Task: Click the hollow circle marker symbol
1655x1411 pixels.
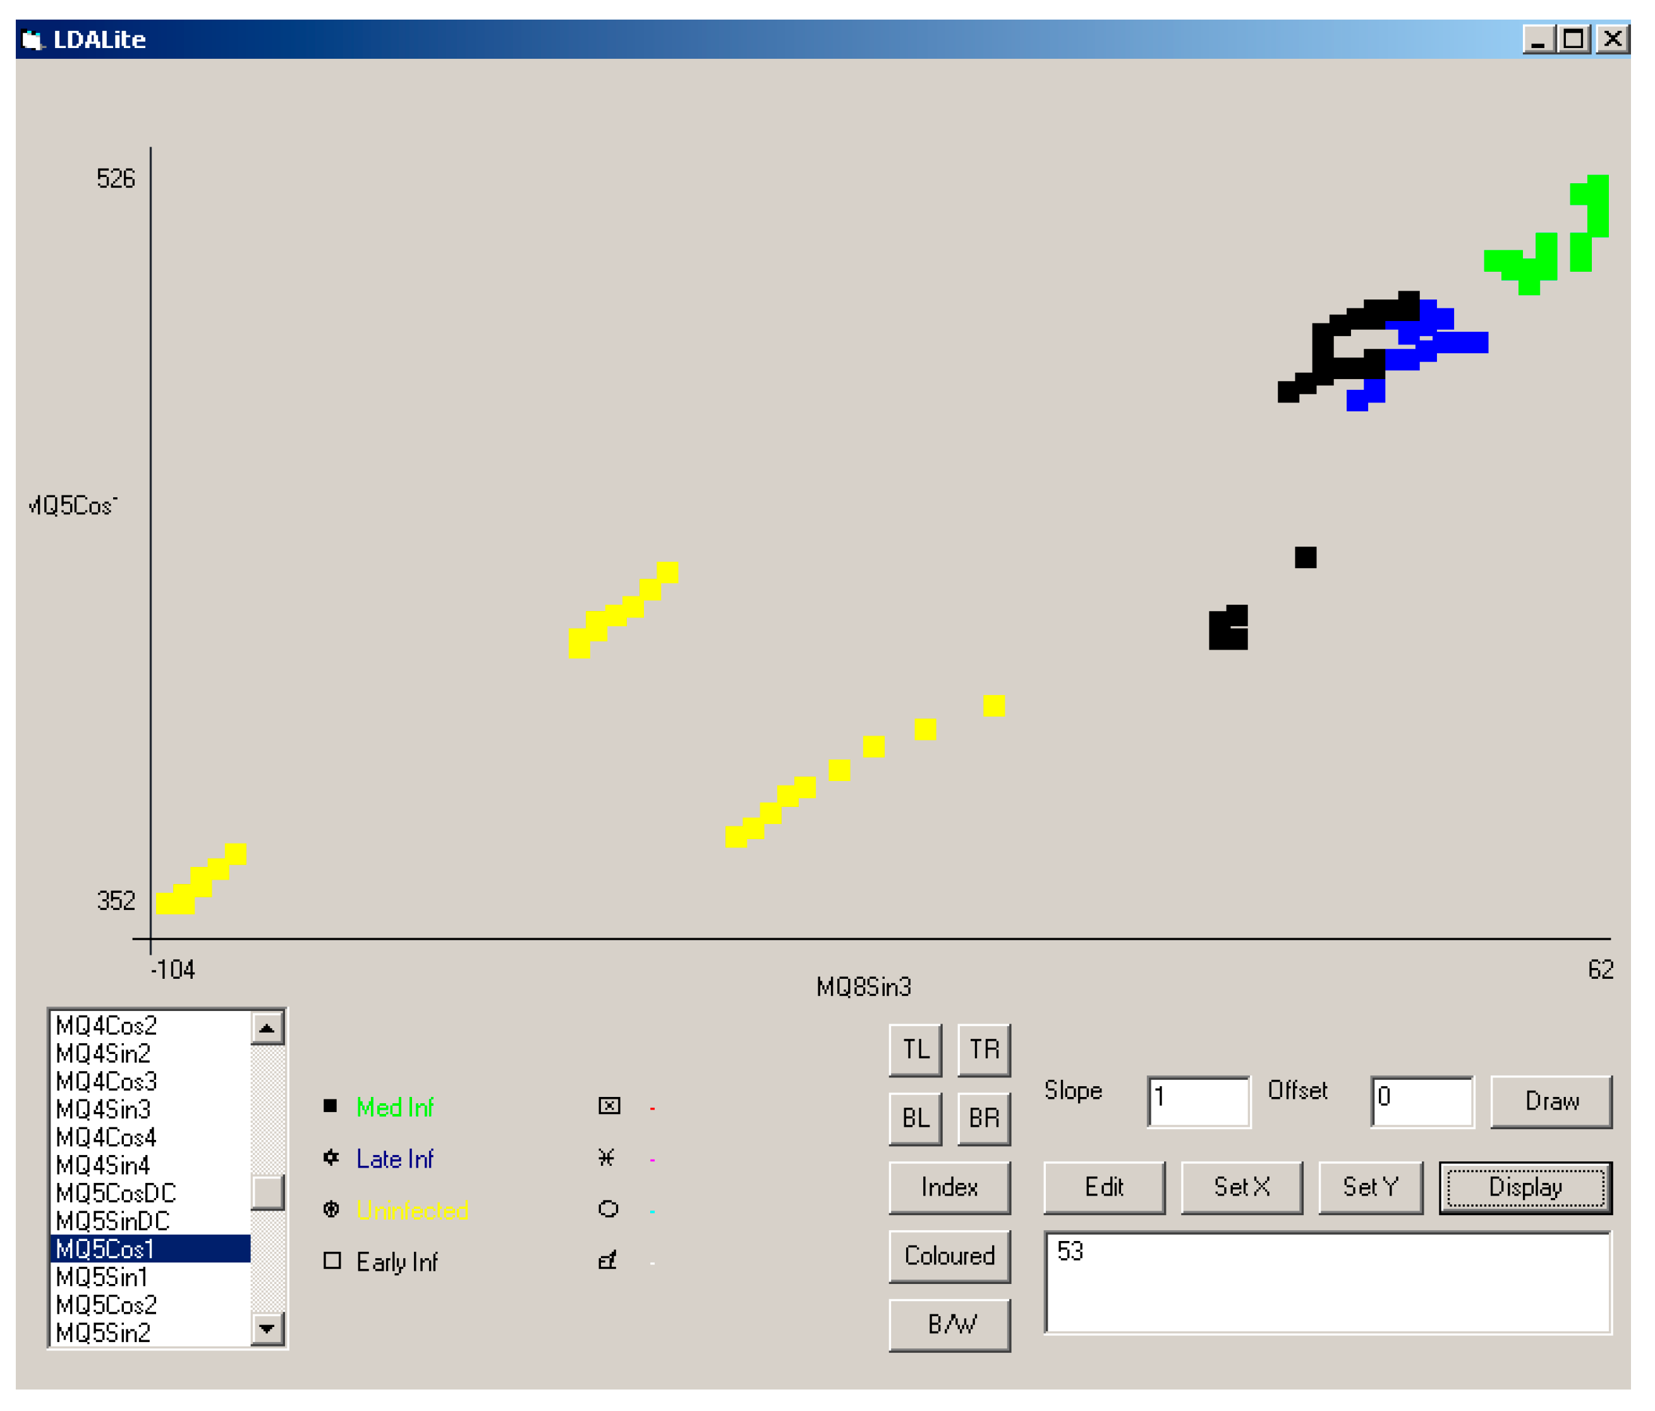Action: tap(608, 1209)
